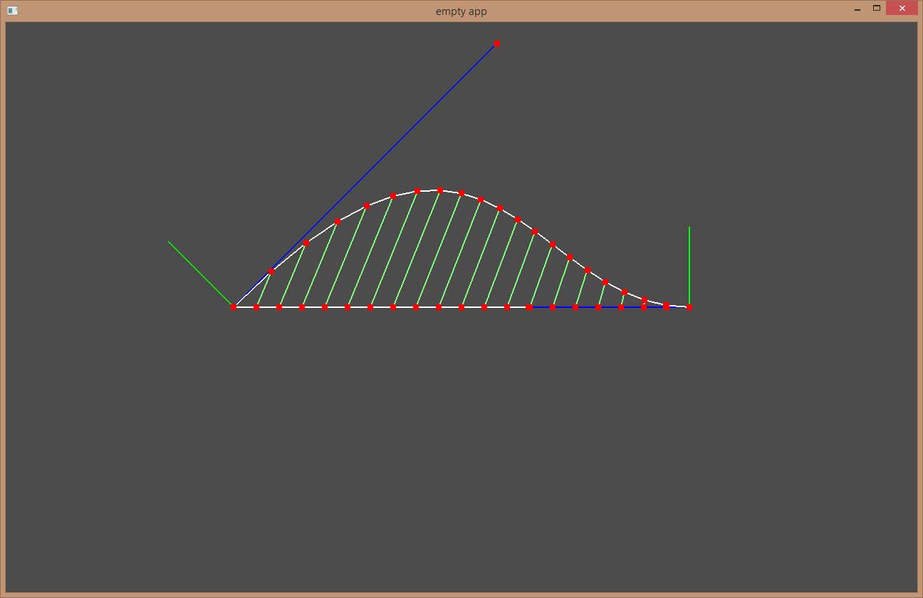Close the empty app window
Viewport: 923px width, 598px height.
pyautogui.click(x=902, y=9)
